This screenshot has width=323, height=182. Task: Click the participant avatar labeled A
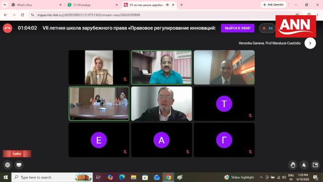point(161,140)
